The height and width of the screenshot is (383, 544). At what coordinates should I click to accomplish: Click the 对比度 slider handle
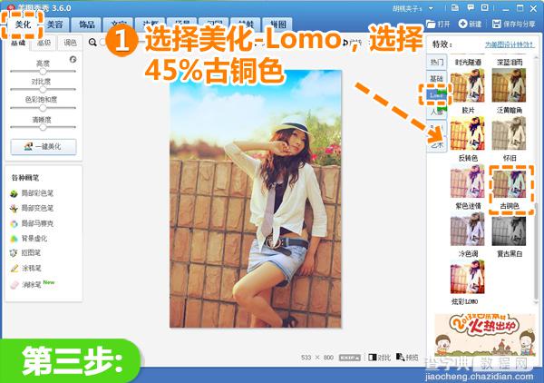point(43,89)
